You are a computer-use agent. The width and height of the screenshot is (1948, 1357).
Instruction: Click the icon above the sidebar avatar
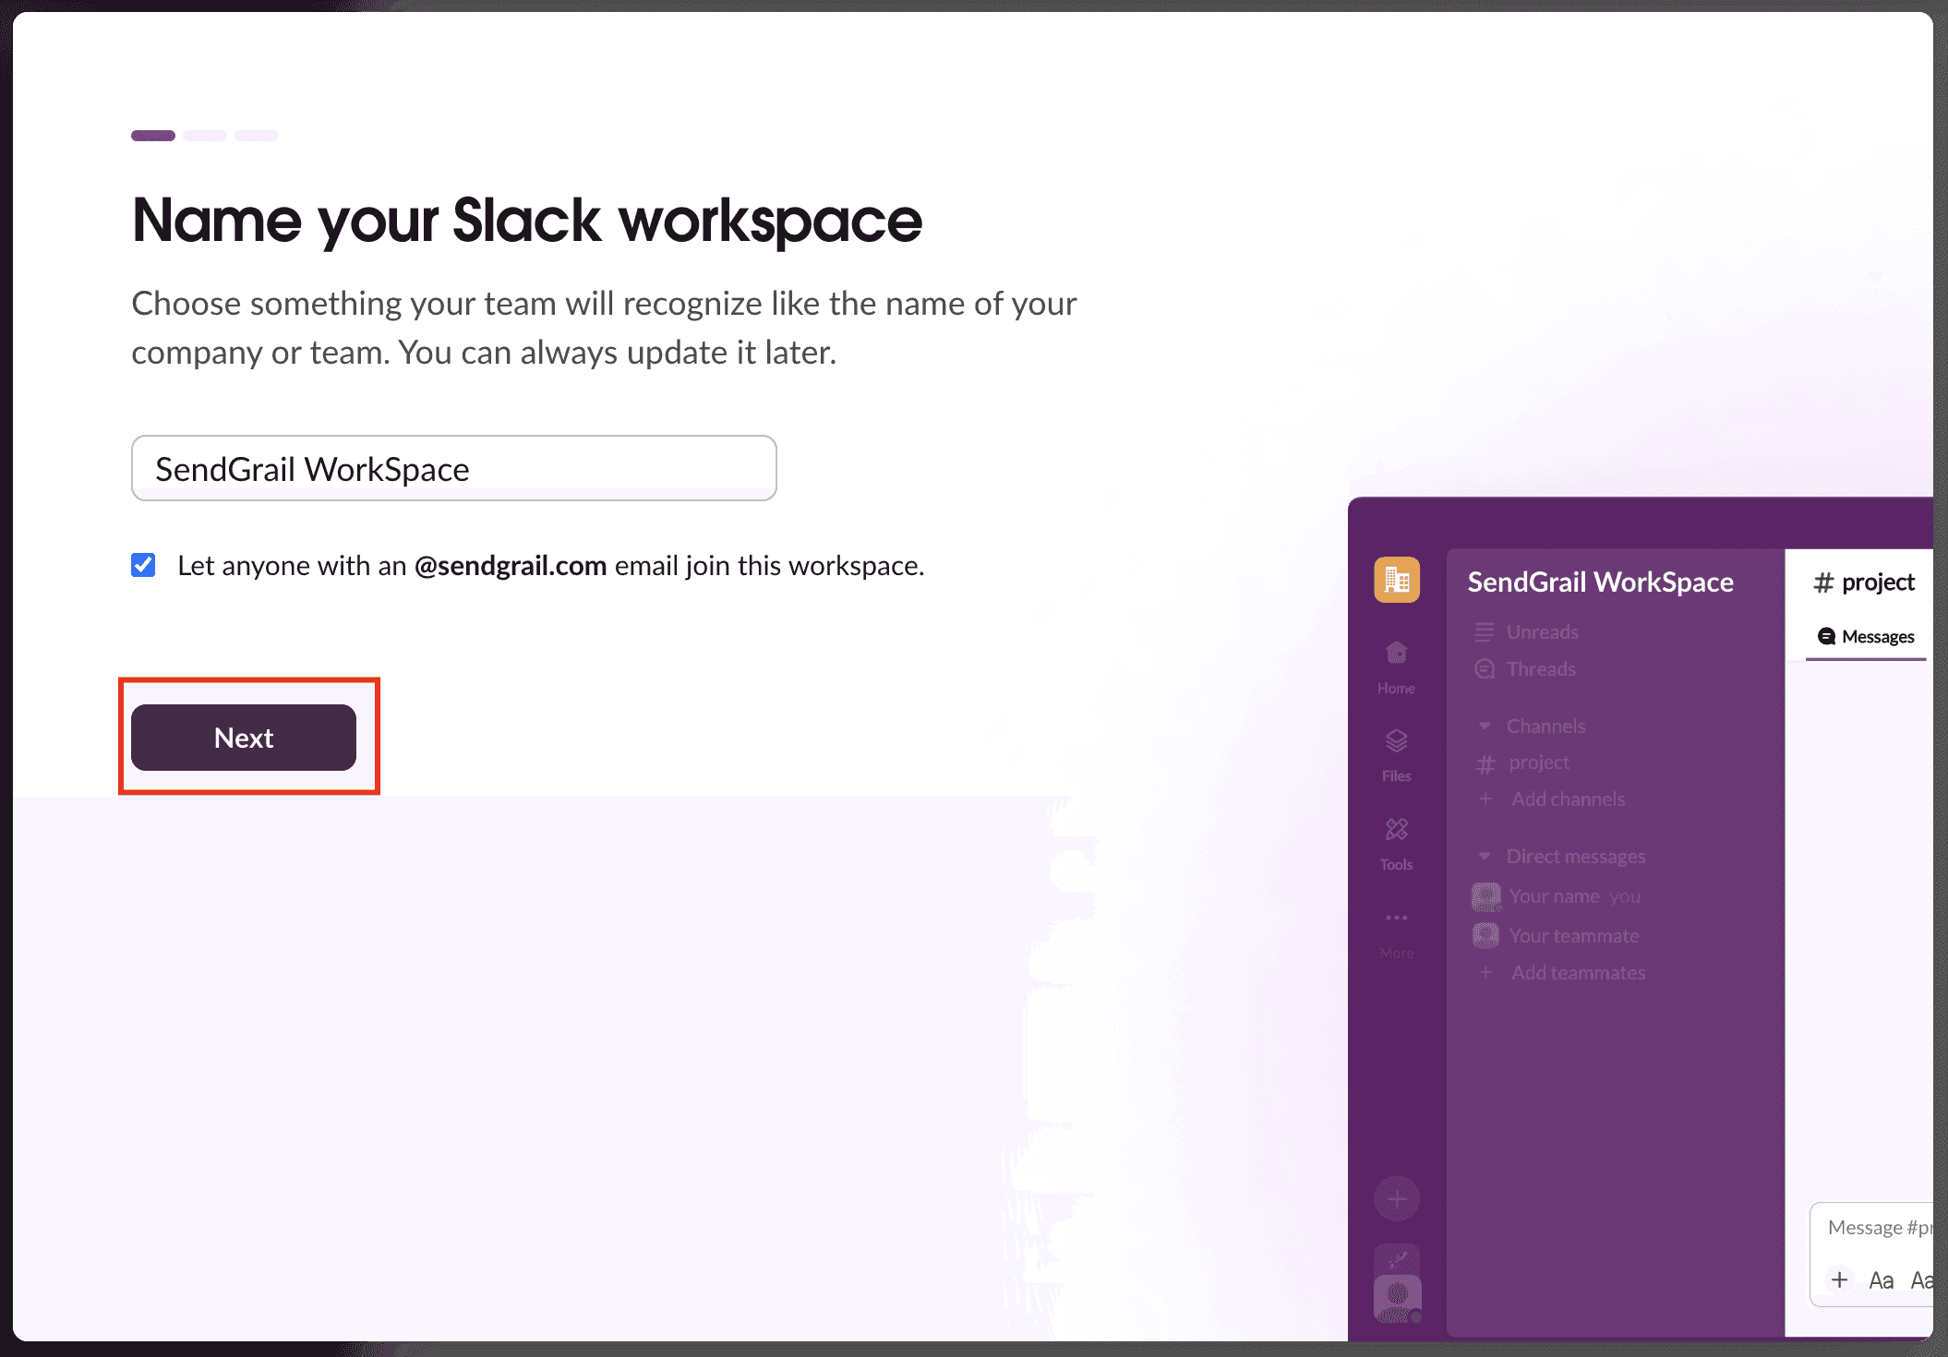coord(1397,1258)
